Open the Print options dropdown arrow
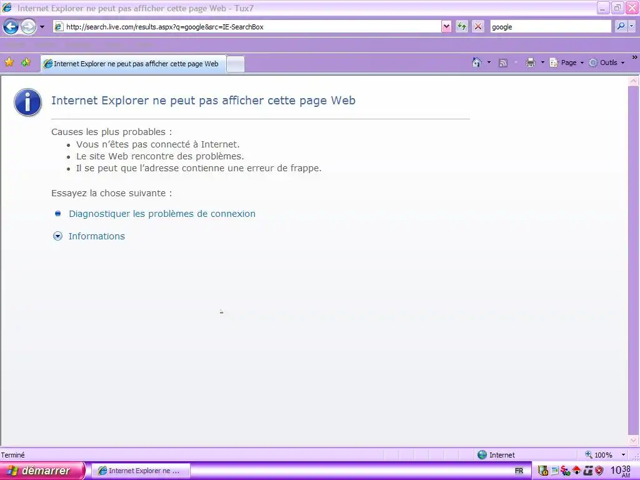Screen dimensions: 640x480 click(x=542, y=62)
